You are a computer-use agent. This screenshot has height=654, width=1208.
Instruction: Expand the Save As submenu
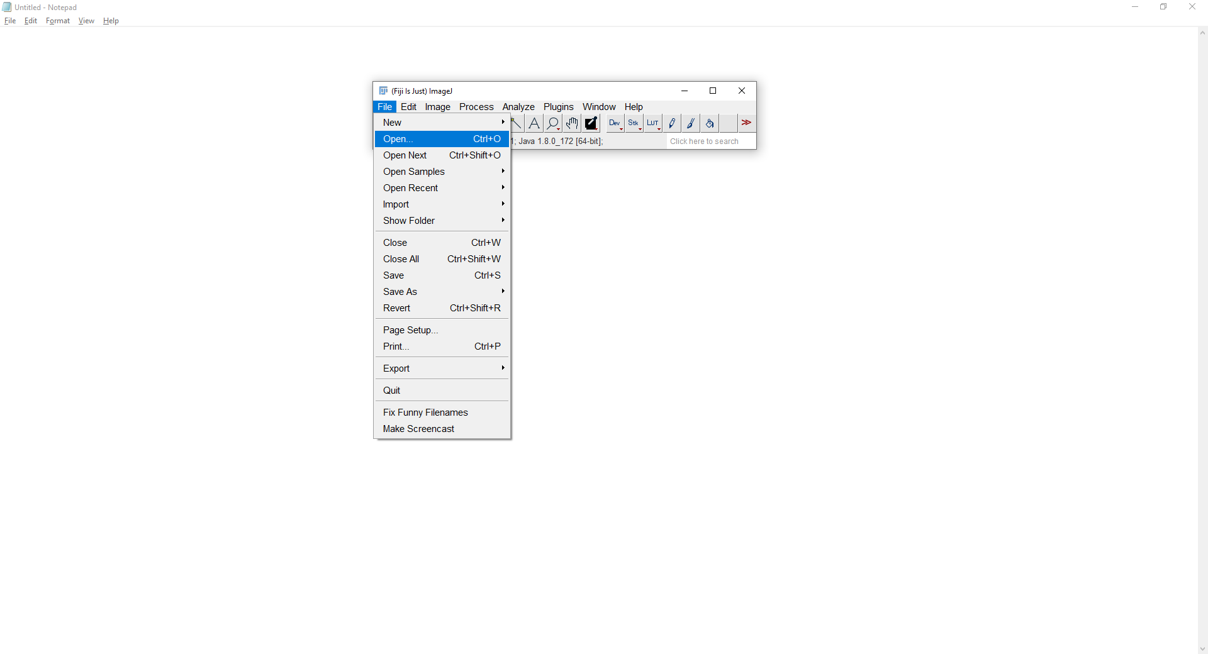[442, 292]
